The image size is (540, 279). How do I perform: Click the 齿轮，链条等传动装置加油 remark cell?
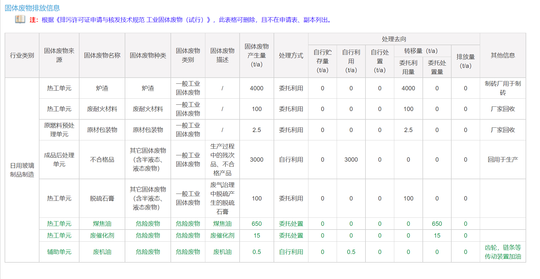tap(503, 252)
